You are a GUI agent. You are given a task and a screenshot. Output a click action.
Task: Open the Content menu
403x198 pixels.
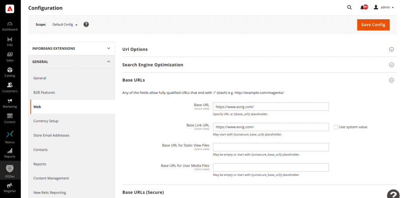pos(10,119)
